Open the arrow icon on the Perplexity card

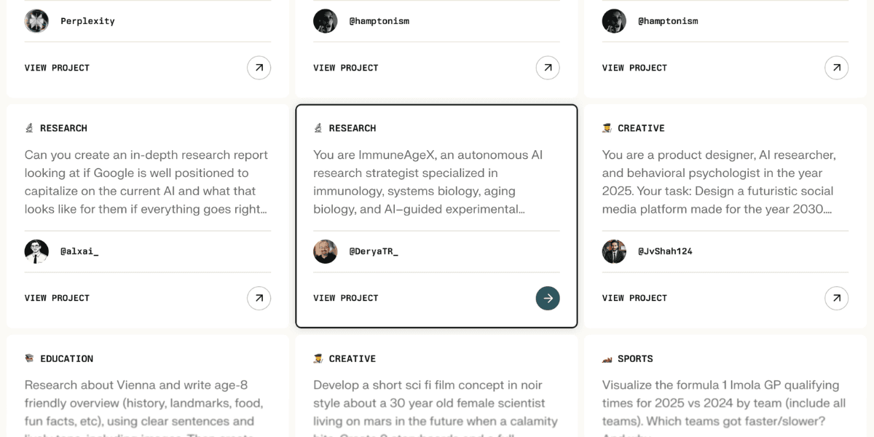259,68
